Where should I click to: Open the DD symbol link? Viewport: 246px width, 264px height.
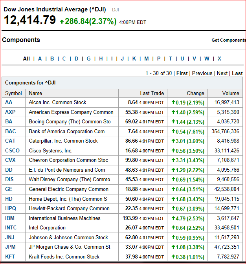9,170
